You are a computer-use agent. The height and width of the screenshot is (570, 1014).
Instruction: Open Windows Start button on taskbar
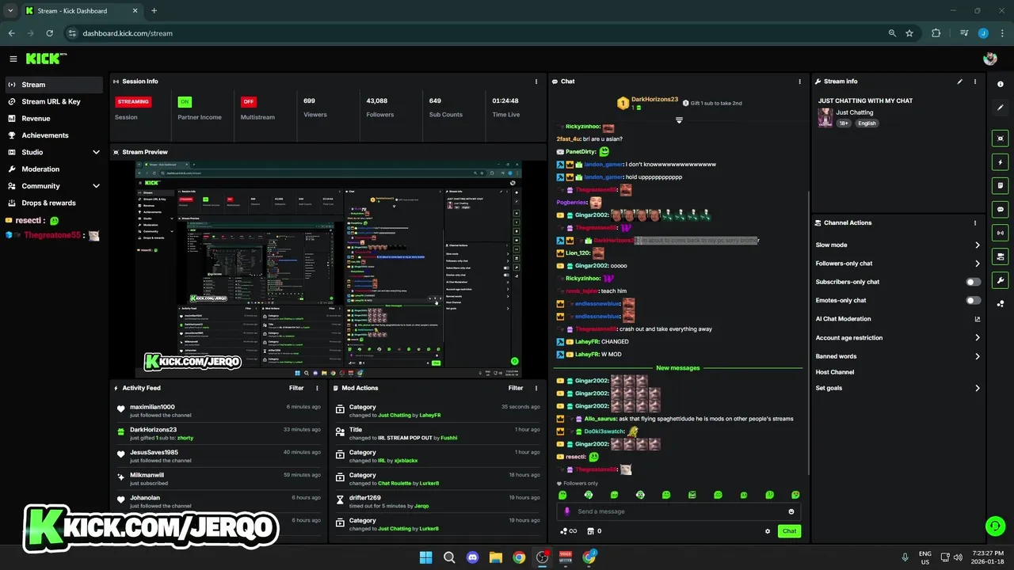pyautogui.click(x=425, y=557)
